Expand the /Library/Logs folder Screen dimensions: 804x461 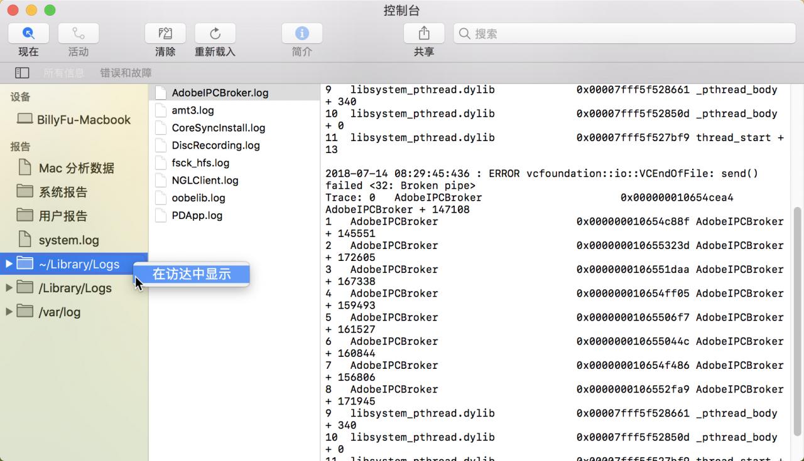(x=9, y=288)
